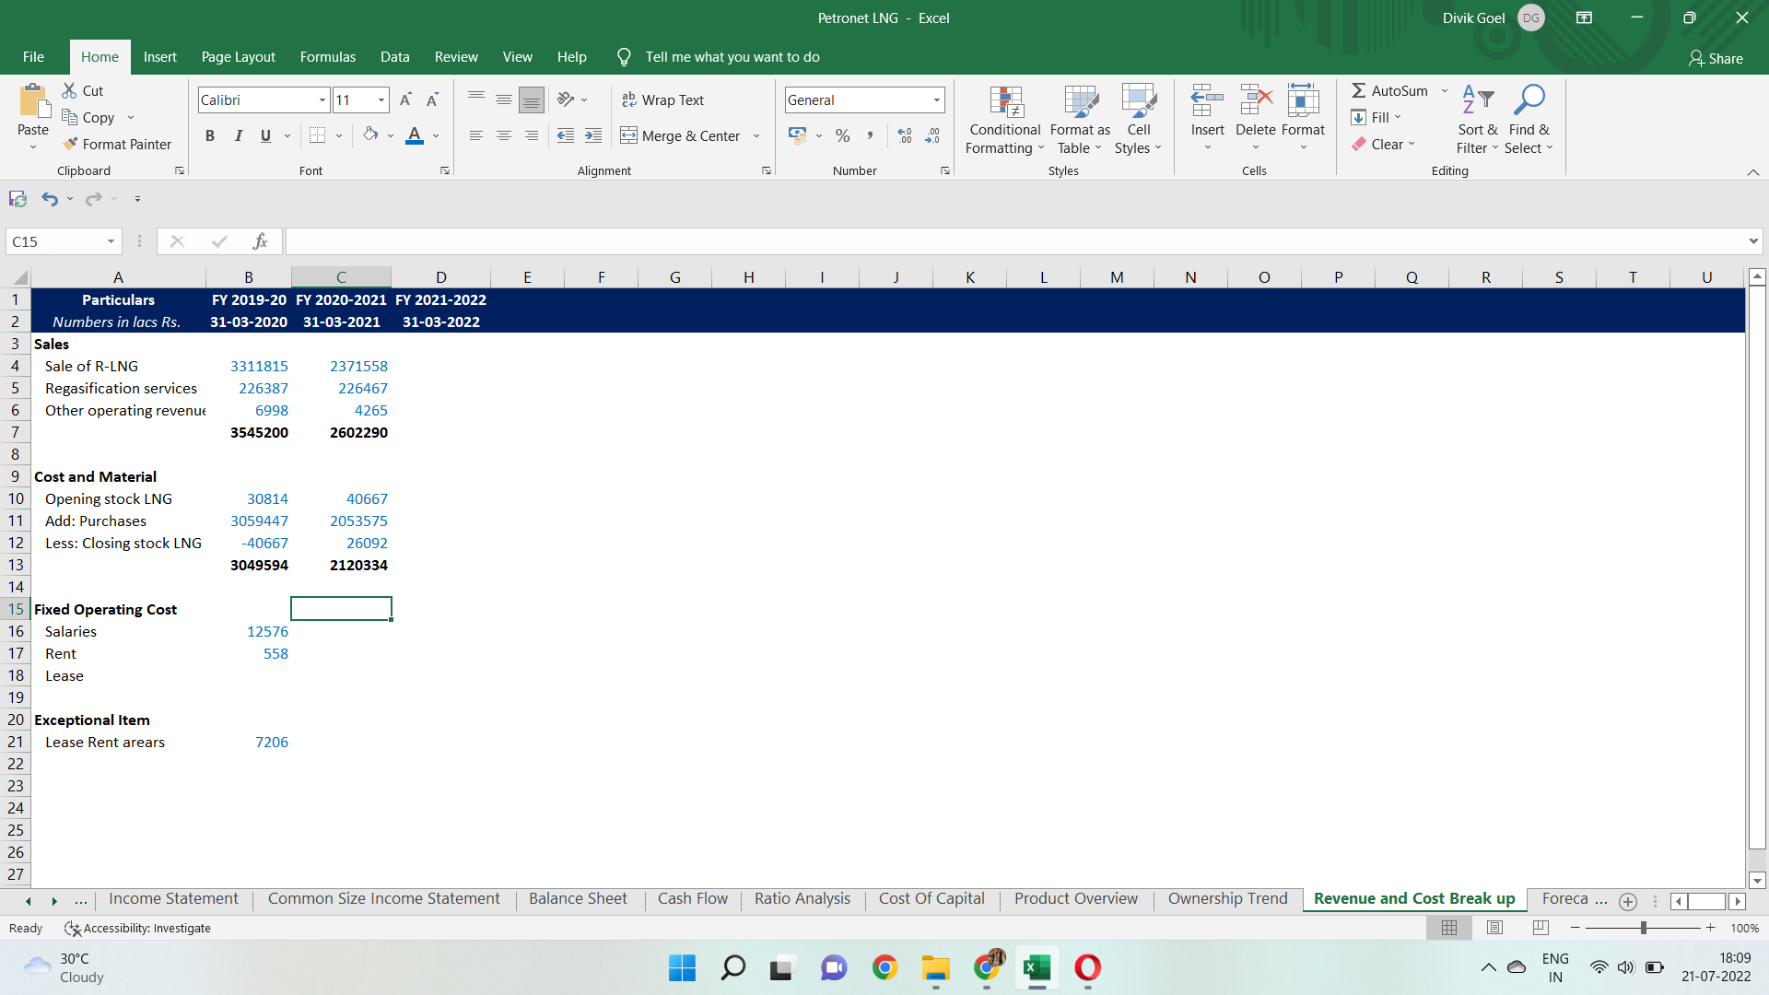Switch to the Data ribbon tab
Screen dimensions: 1769x995
pyautogui.click(x=394, y=57)
